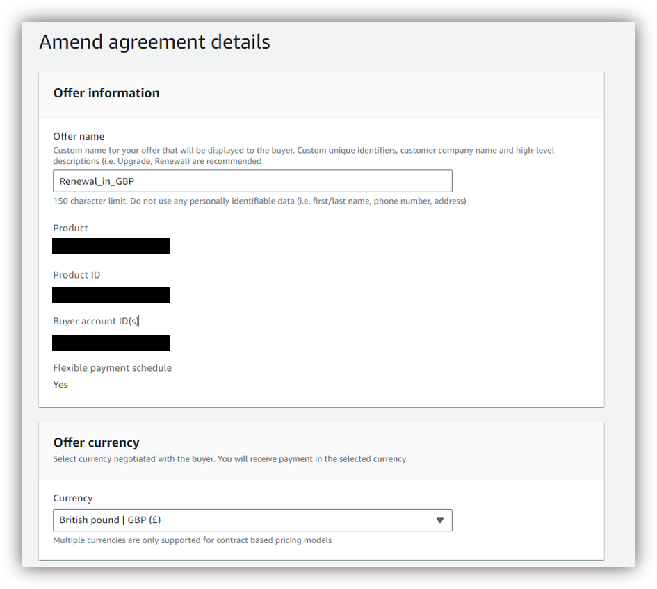The image size is (657, 589).
Task: Click the Product ID label
Action: (76, 274)
